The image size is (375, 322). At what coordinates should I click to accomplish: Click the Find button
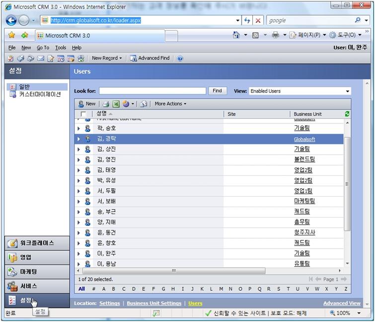click(x=218, y=91)
